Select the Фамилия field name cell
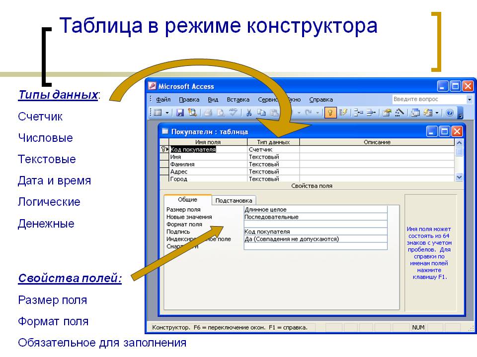The height and width of the screenshot is (357, 477). [x=208, y=164]
